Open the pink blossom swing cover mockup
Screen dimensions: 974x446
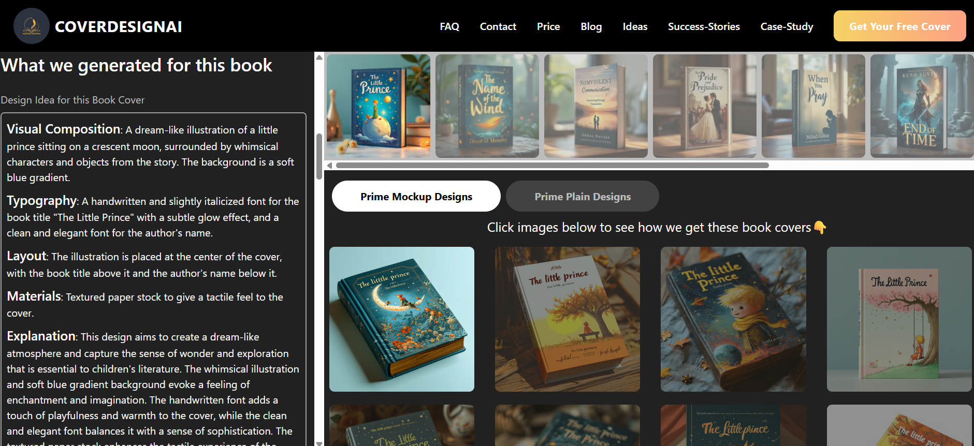[x=899, y=319]
